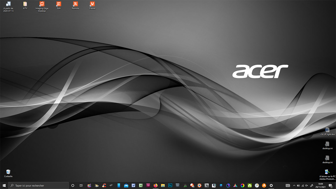Open the color wheel app on the taskbar
Image resolution: width=336 pixels, height=189 pixels.
coord(243,186)
